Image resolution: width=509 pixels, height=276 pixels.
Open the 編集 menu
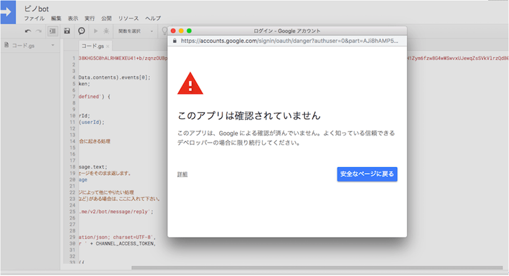[56, 19]
